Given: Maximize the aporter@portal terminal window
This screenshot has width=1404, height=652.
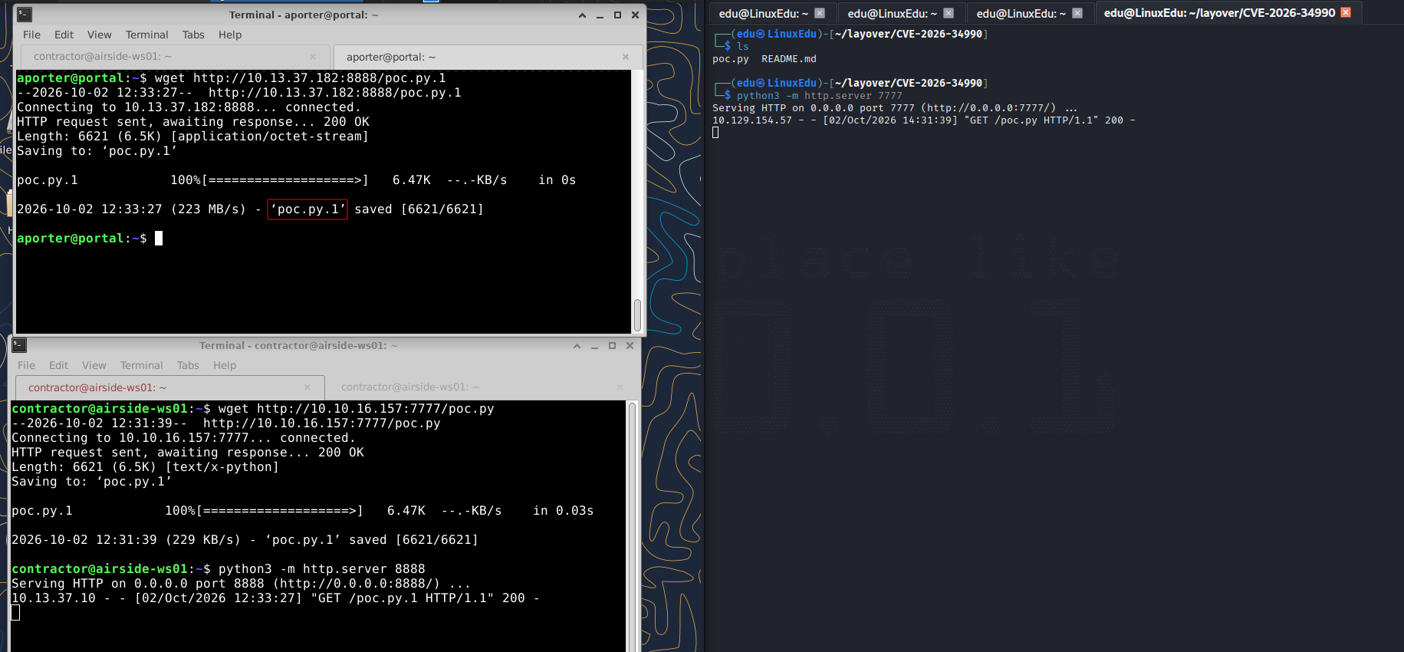Looking at the screenshot, I should [617, 15].
